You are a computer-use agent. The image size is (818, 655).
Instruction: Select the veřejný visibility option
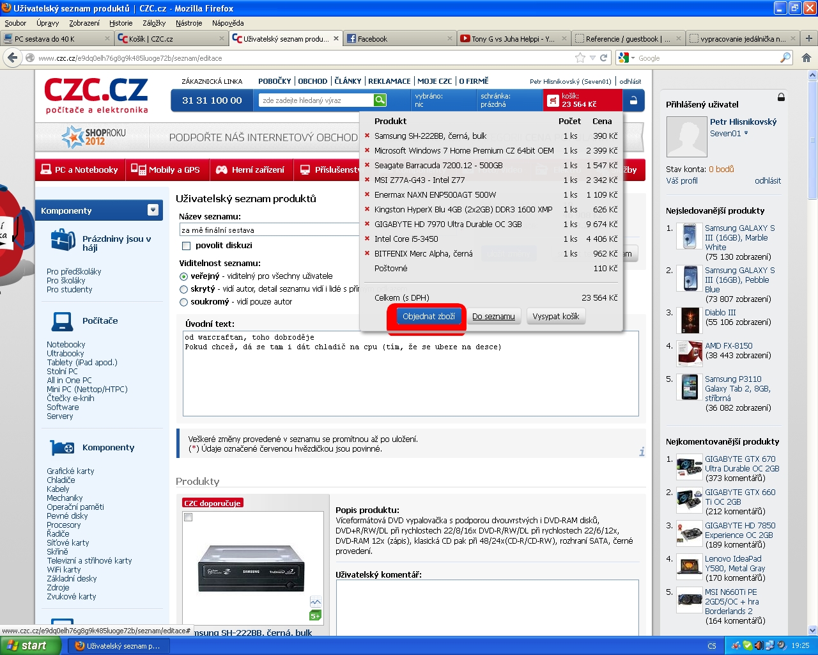[x=184, y=276]
